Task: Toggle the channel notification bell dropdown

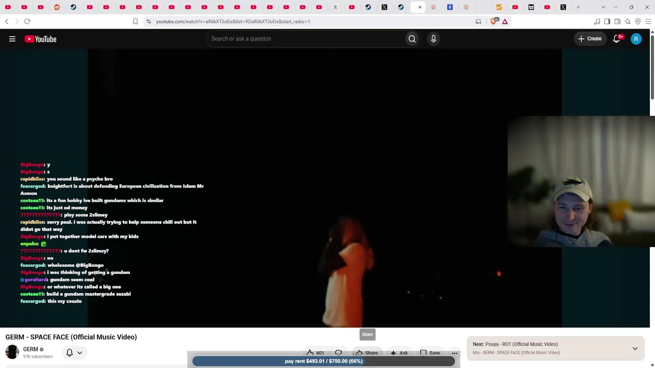Action: [74, 353]
